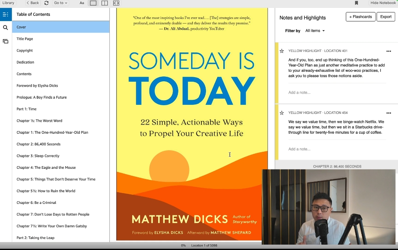The height and width of the screenshot is (250, 398).
Task: Switch to auto-column layout view
Action: 116,3
